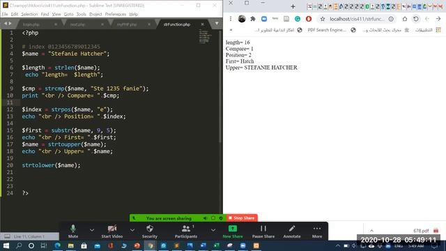This screenshot has width=446, height=251.
Task: Click 'length= 16' output in browser
Action: (238, 43)
